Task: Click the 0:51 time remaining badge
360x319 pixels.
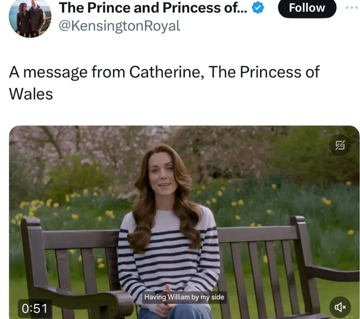Action: tap(35, 308)
